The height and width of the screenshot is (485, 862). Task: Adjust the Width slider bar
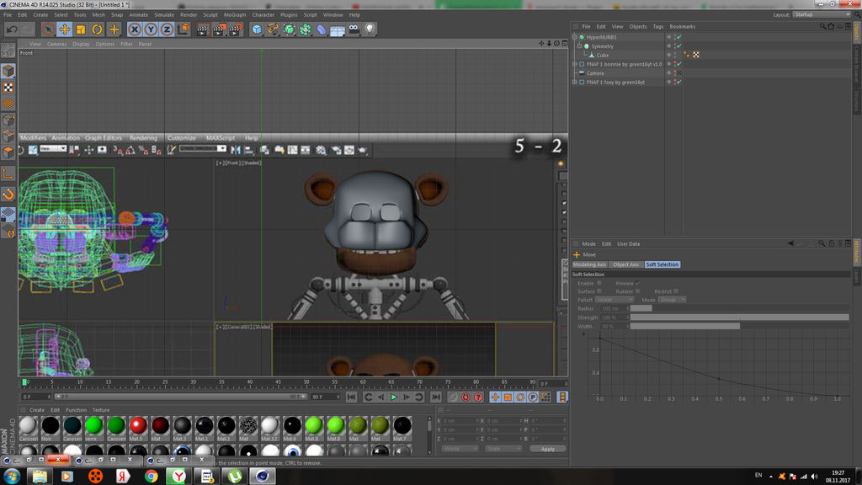pos(739,326)
